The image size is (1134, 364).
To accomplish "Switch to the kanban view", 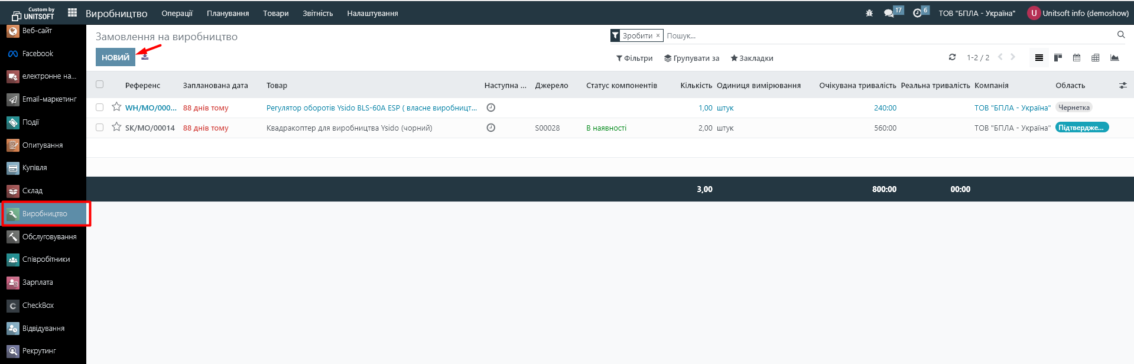I will tap(1058, 58).
